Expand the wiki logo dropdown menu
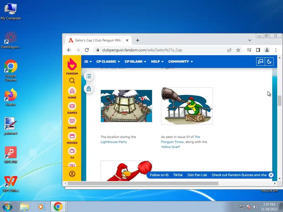 (x=88, y=62)
